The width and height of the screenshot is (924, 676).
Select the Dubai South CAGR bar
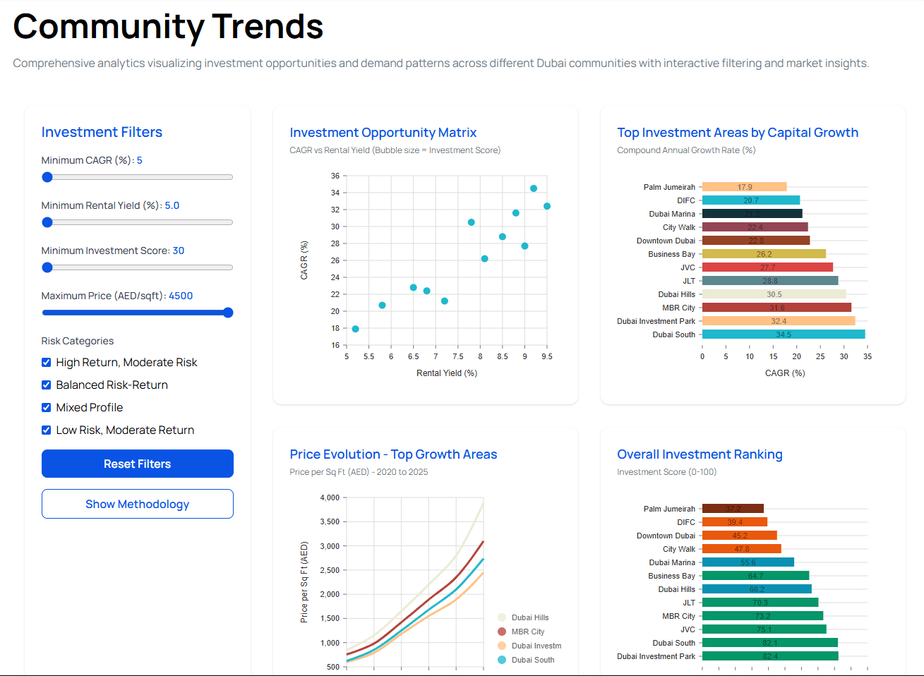click(x=782, y=333)
